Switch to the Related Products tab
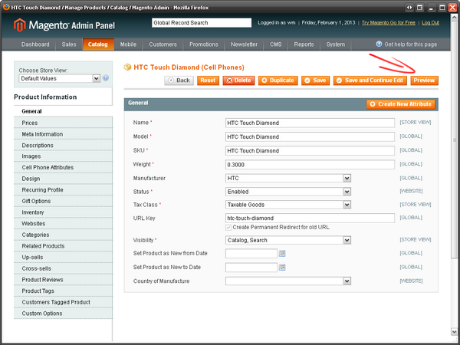 click(x=63, y=246)
